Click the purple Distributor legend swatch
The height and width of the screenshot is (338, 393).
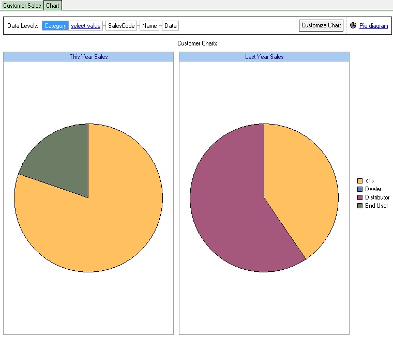click(360, 197)
